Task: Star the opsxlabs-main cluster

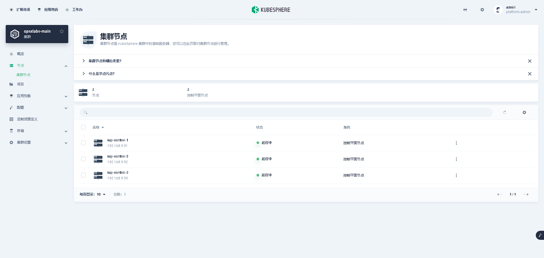Action: point(62,31)
